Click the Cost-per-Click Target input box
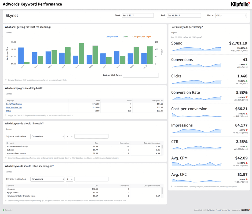This screenshot has width=252, height=214. click(141, 75)
